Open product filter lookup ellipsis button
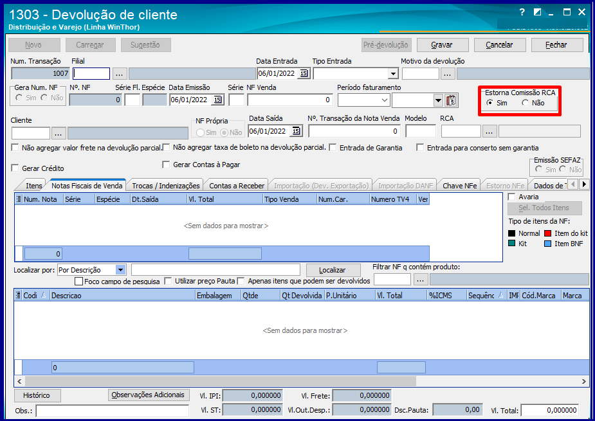Image resolution: width=595 pixels, height=421 pixels. (420, 280)
